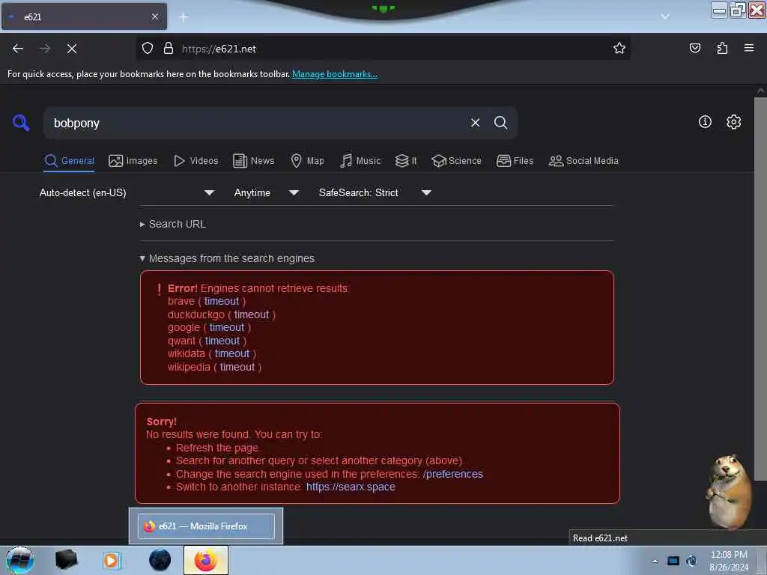Open the dark globe taskbar icon
767x575 pixels.
160,560
